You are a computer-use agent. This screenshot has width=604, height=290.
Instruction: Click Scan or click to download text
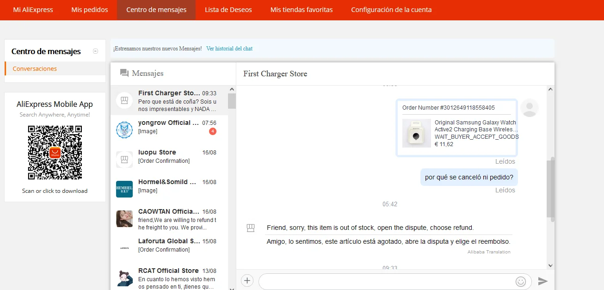tap(55, 191)
